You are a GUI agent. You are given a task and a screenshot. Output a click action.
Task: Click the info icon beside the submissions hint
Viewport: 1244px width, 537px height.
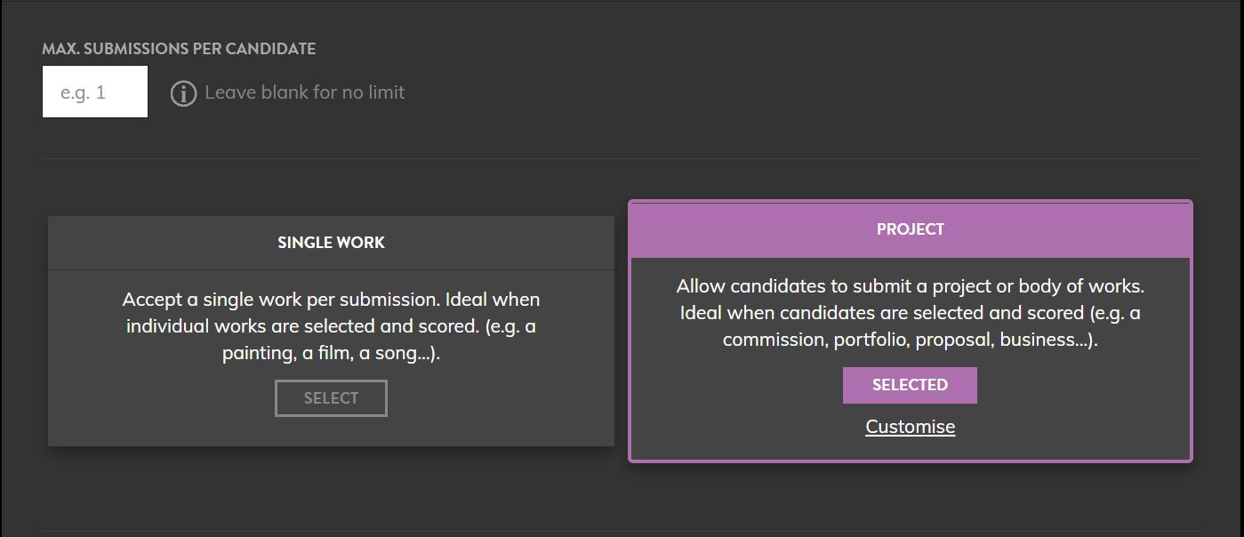click(183, 93)
